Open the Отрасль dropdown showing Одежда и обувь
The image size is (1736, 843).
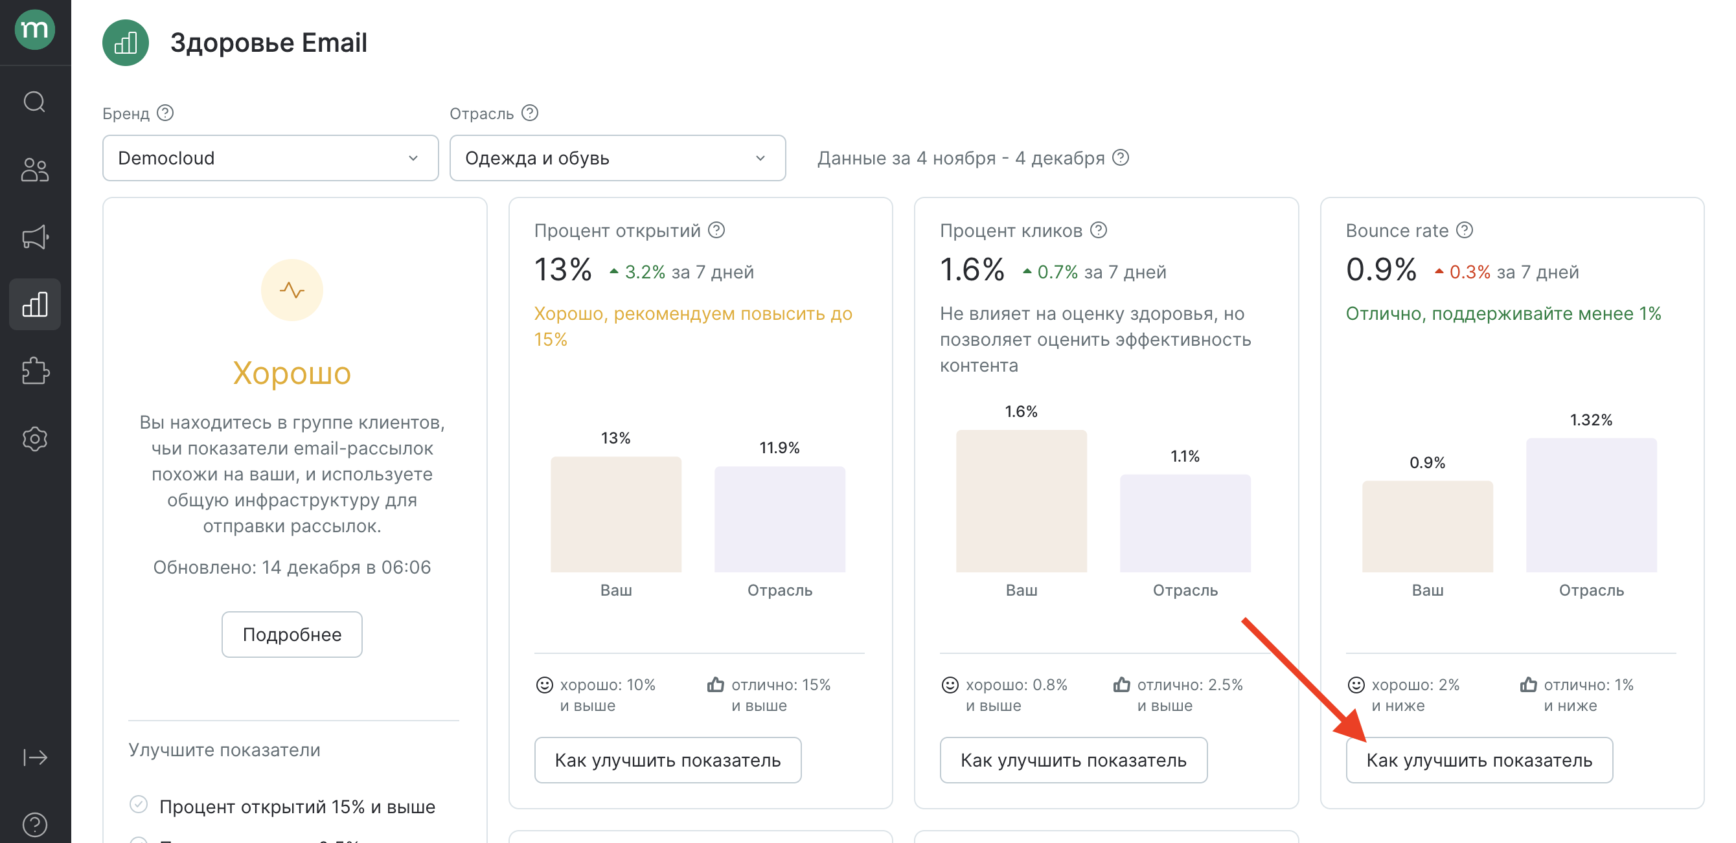tap(617, 158)
